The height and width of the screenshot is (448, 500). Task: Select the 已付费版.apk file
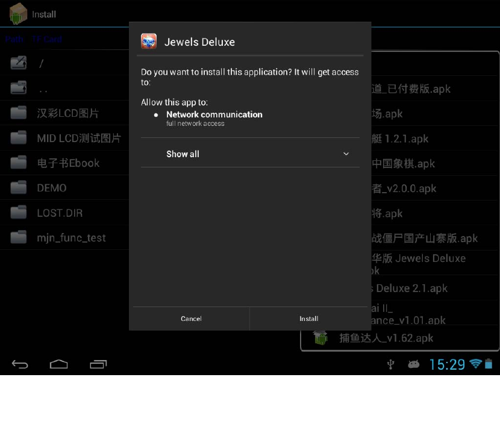pos(411,89)
